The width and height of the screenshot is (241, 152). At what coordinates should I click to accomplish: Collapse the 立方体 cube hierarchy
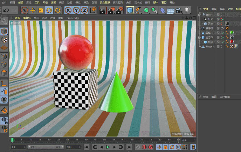[x=199, y=37]
